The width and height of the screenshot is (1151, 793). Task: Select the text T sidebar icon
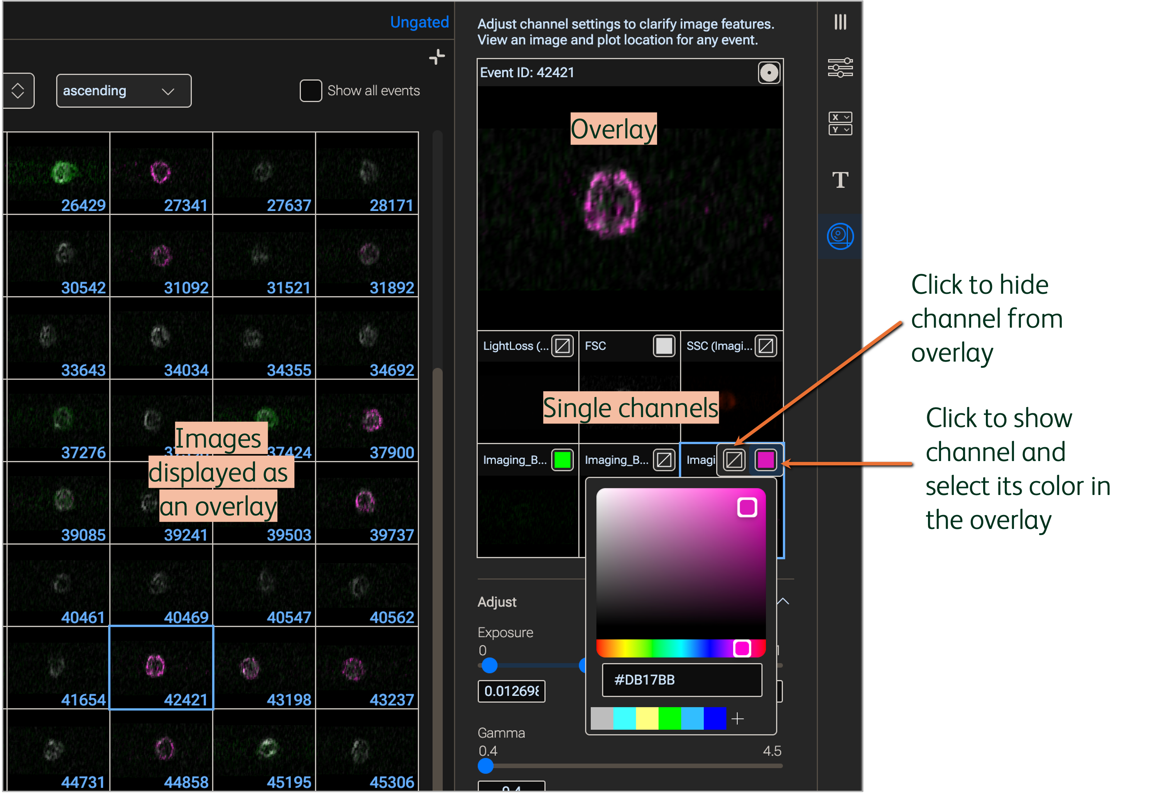coord(840,180)
